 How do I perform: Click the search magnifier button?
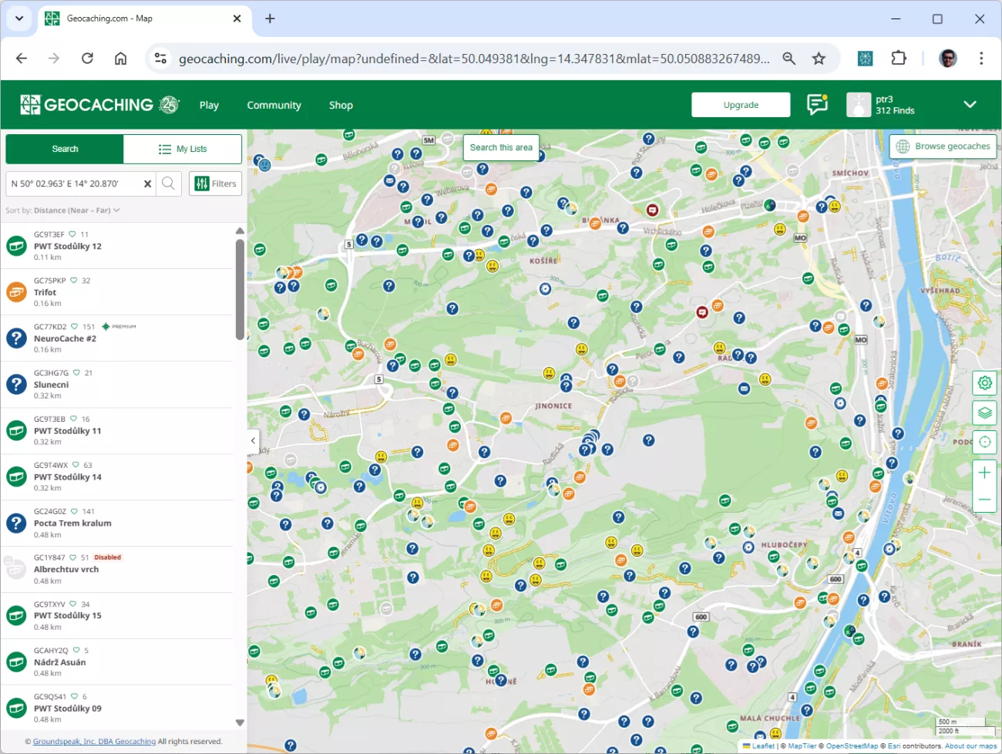[x=168, y=183]
